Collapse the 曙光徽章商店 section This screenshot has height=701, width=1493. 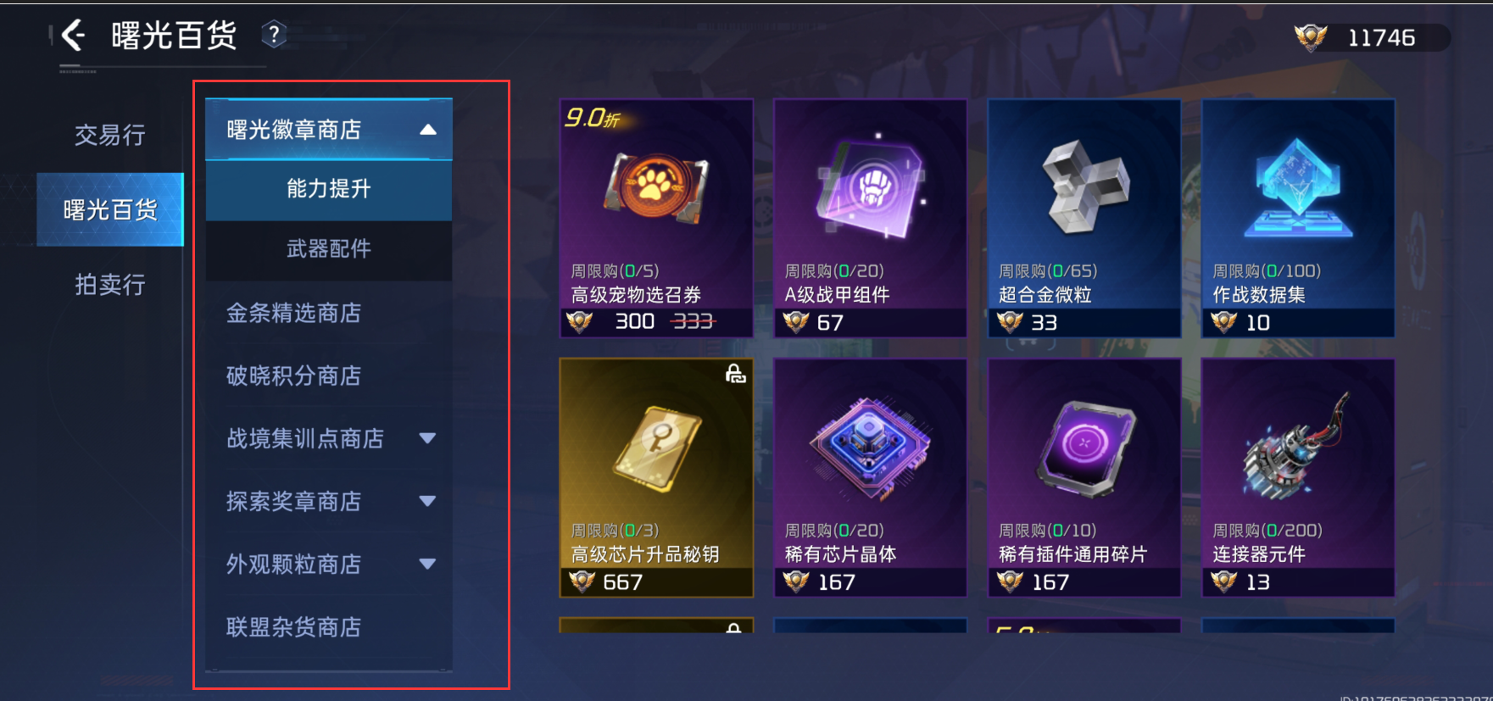[x=428, y=130]
